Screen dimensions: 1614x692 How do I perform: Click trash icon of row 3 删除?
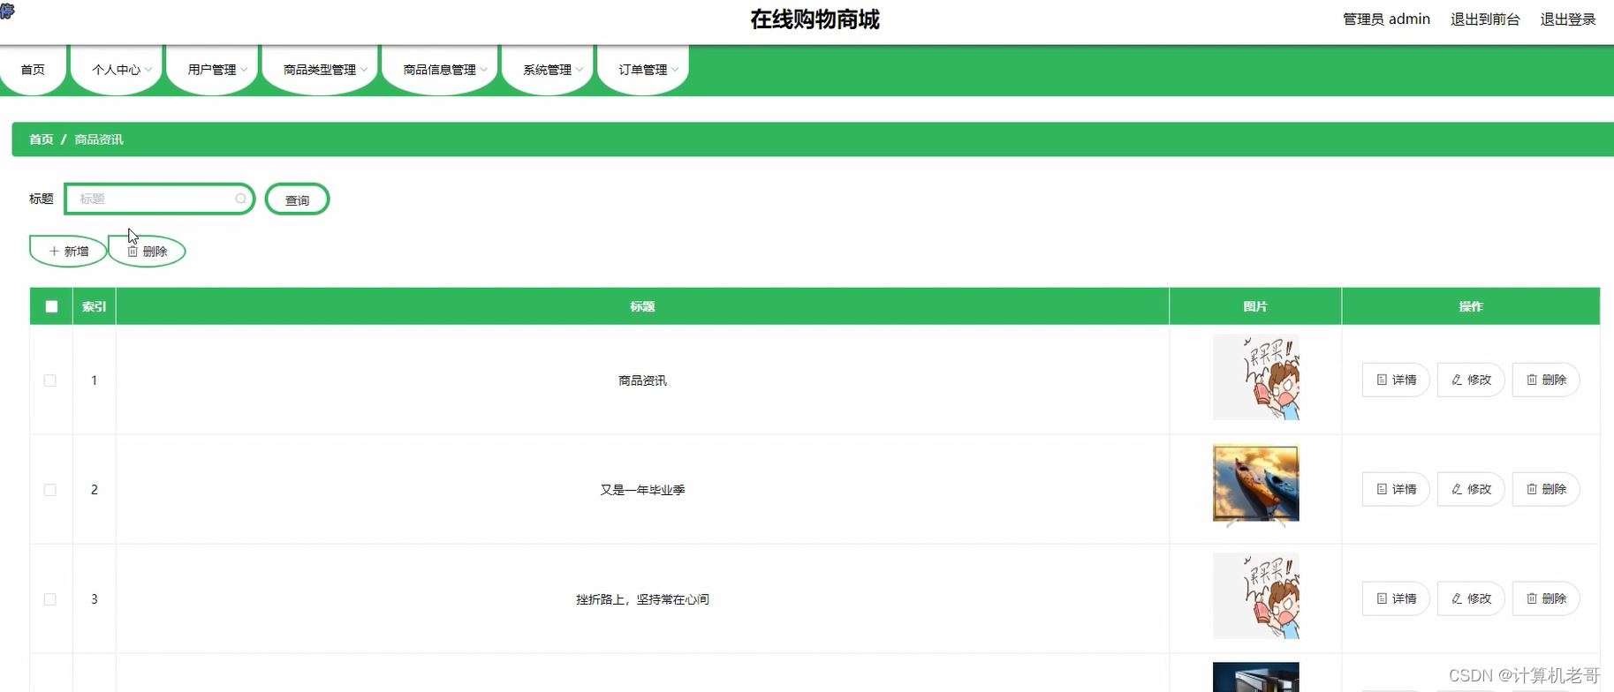point(1532,598)
